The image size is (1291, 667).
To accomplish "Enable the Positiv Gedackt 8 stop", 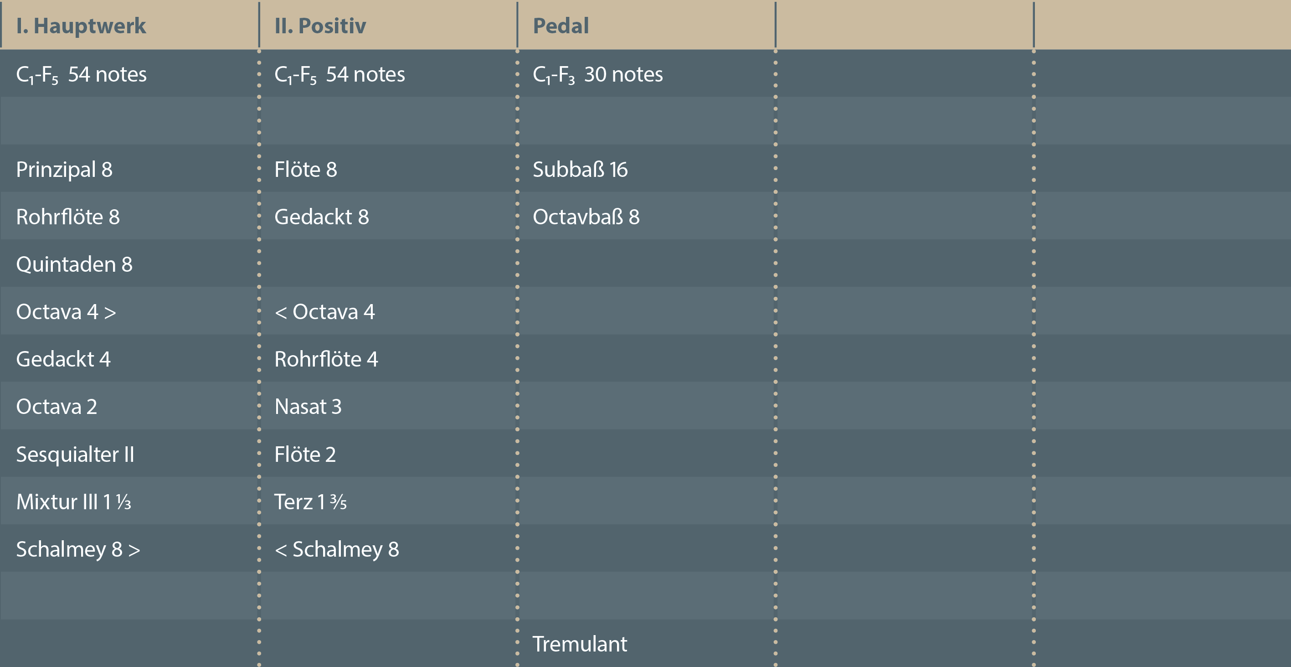I will click(321, 217).
